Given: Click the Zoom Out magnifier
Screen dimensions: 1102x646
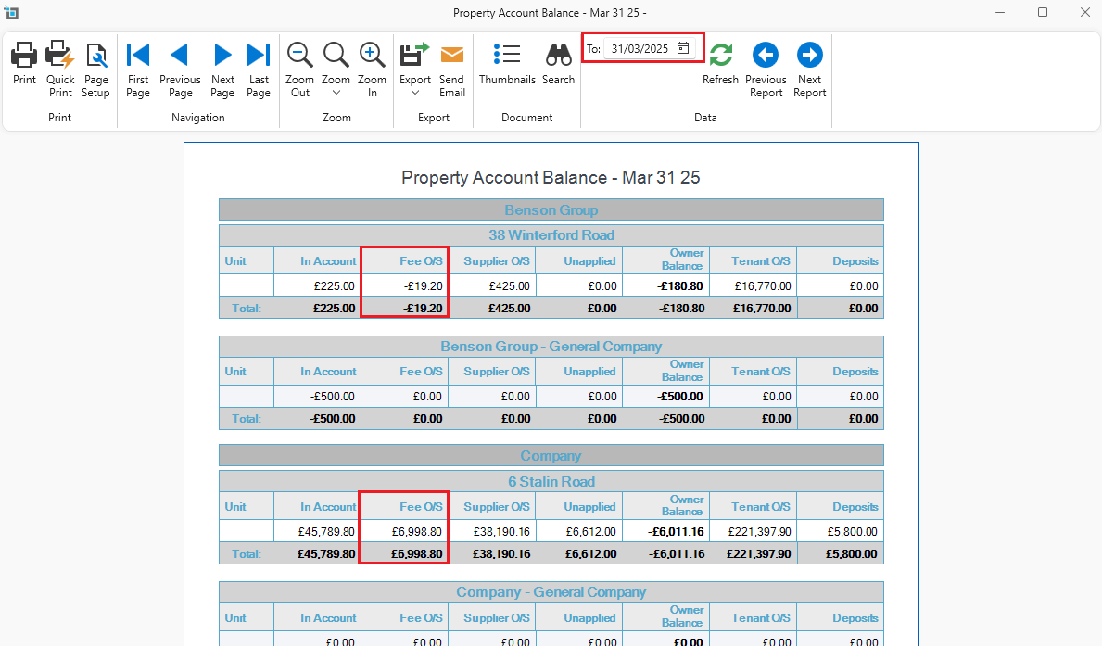Looking at the screenshot, I should (x=300, y=56).
